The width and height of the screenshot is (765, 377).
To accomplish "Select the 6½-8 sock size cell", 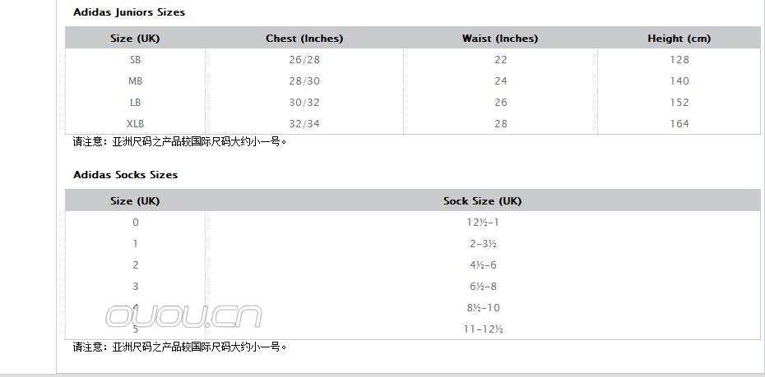I will coord(483,287).
